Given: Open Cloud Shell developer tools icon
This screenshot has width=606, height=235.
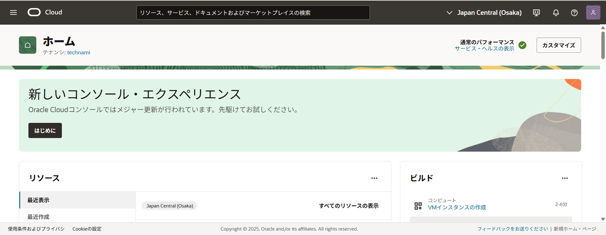Looking at the screenshot, I should point(536,13).
